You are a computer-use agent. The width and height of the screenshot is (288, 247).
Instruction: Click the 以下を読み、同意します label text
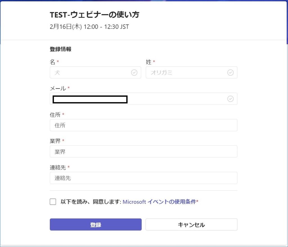pos(91,202)
